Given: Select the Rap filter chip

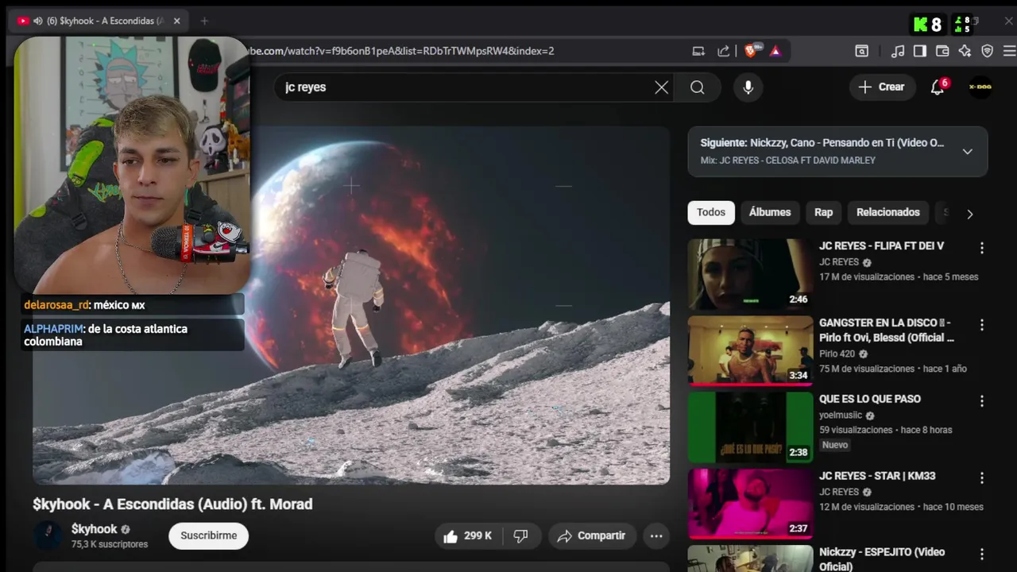Looking at the screenshot, I should coord(823,212).
